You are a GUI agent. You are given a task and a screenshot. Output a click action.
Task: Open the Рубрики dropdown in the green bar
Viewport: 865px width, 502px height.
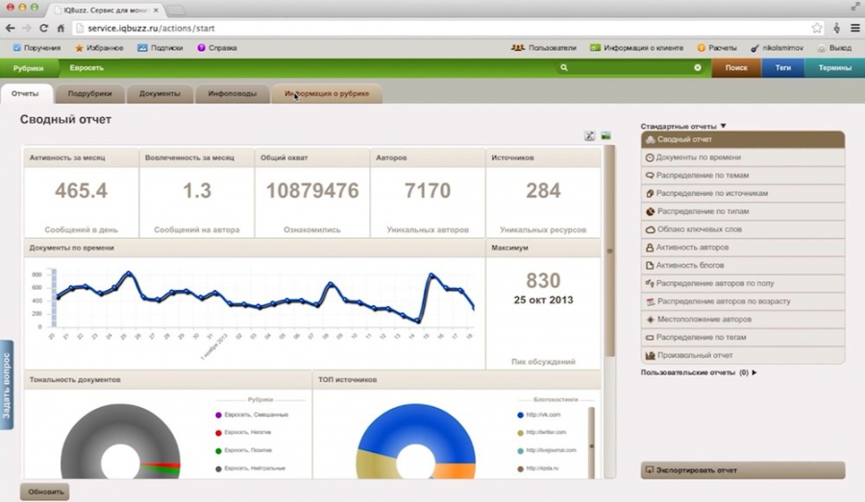(x=29, y=68)
